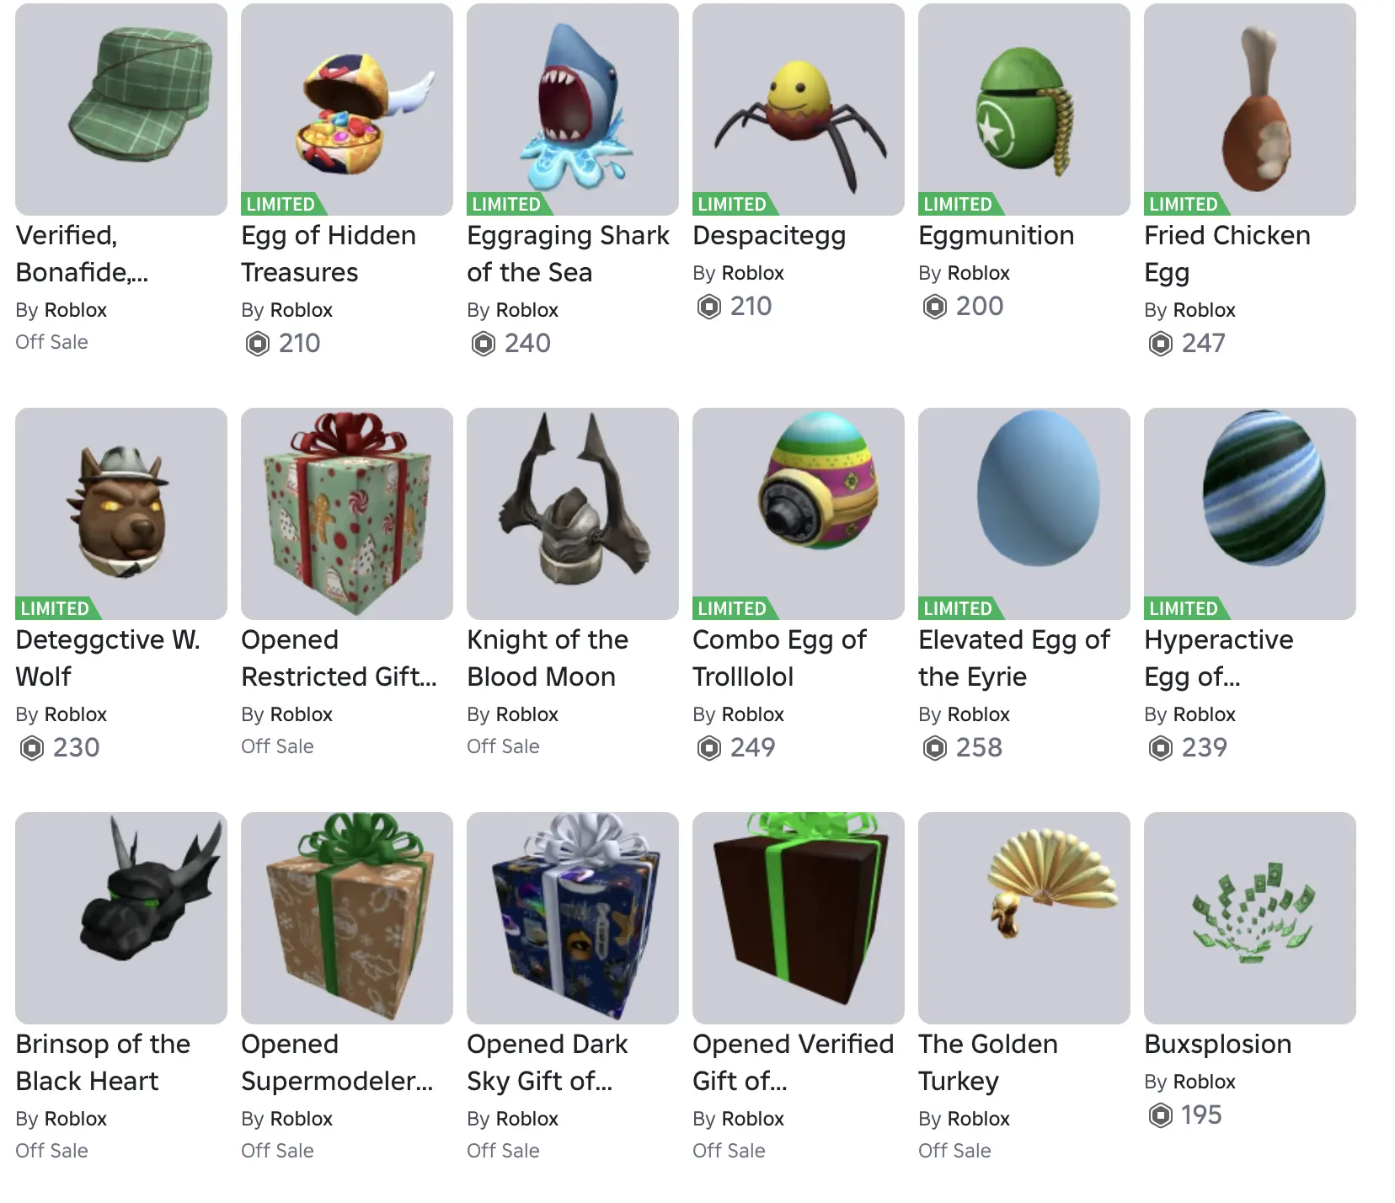Click the Robux icon next to 258
The height and width of the screenshot is (1203, 1395).
(x=935, y=748)
